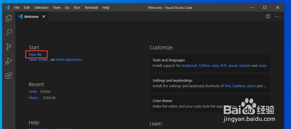This screenshot has height=129, width=291.
Task: Install Sublime keybindings
Action: pyautogui.click(x=239, y=86)
